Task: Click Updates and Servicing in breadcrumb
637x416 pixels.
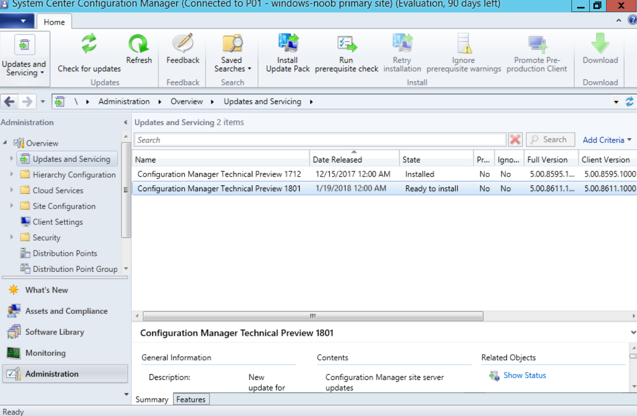Action: click(262, 102)
